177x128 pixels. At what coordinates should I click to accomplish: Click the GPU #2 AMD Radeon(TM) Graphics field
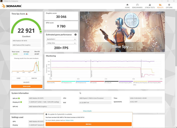45,107
